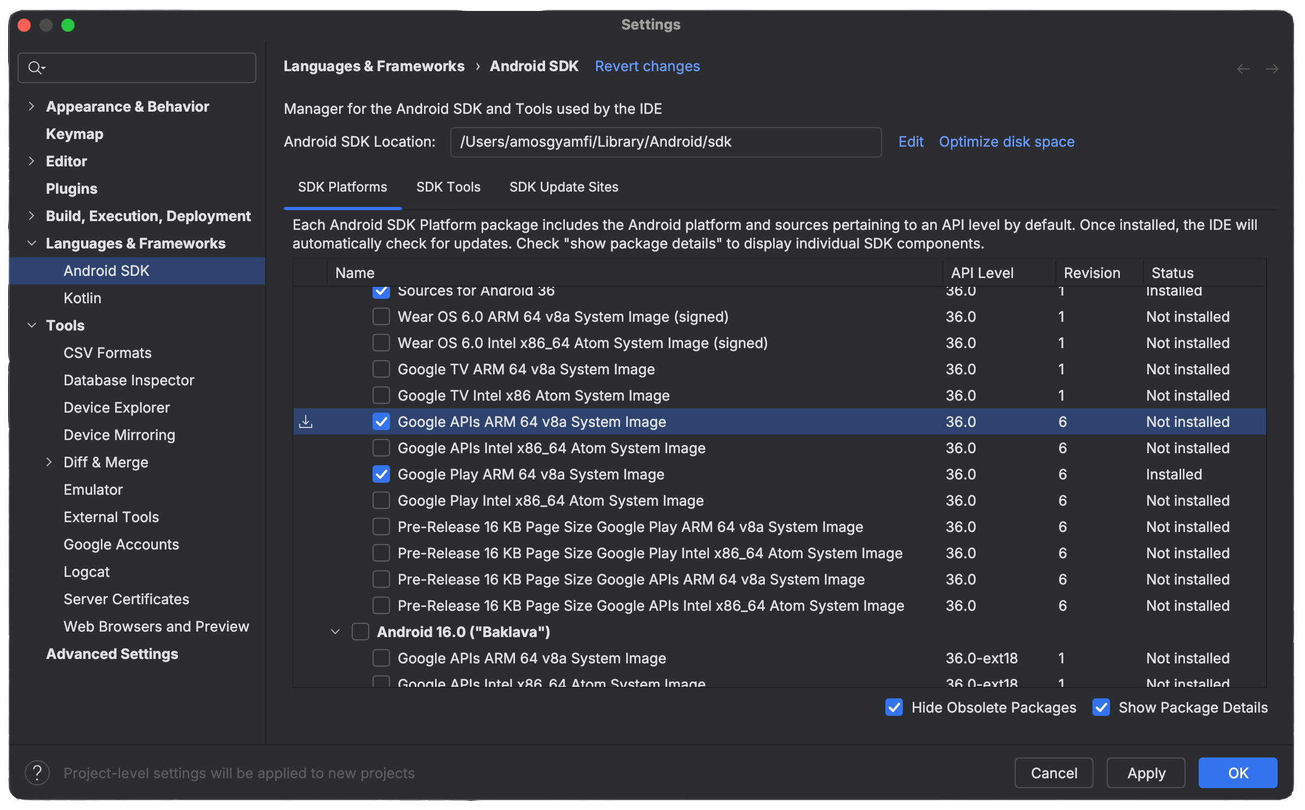
Task: Open Advanced Settings page
Action: click(x=112, y=654)
